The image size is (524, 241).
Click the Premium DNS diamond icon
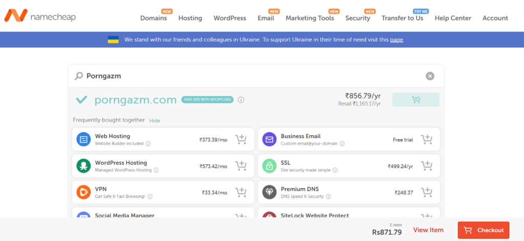pos(269,192)
